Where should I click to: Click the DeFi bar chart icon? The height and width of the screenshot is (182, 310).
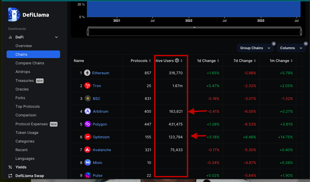[x=10, y=37]
